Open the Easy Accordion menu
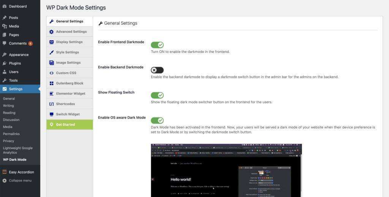The image size is (389, 197). 20,172
